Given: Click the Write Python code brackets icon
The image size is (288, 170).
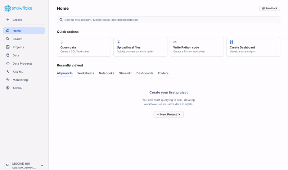Looking at the screenshot, I should point(175,42).
